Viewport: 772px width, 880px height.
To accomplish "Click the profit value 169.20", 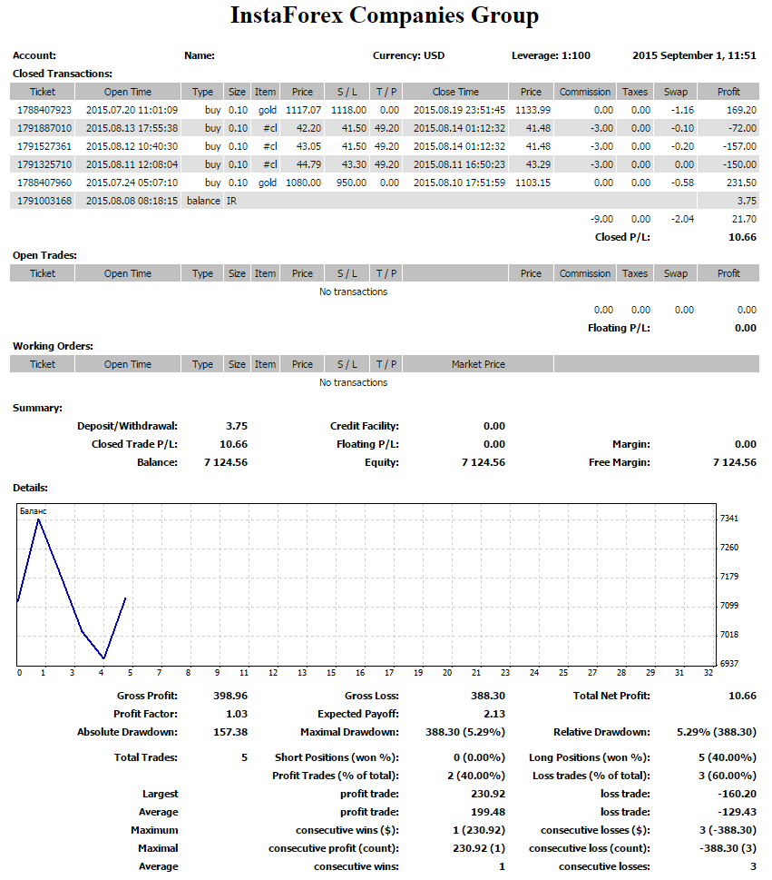I will point(742,110).
